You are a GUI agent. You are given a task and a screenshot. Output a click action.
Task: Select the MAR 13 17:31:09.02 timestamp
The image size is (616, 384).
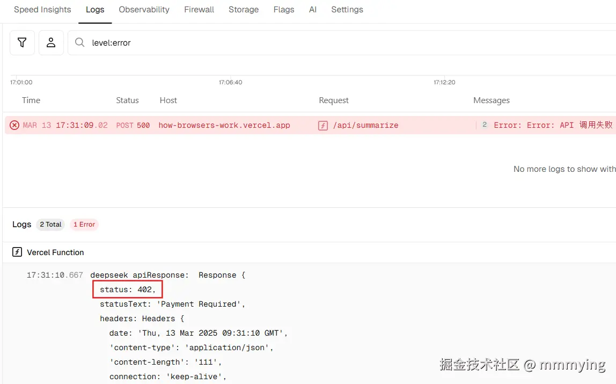(x=65, y=125)
